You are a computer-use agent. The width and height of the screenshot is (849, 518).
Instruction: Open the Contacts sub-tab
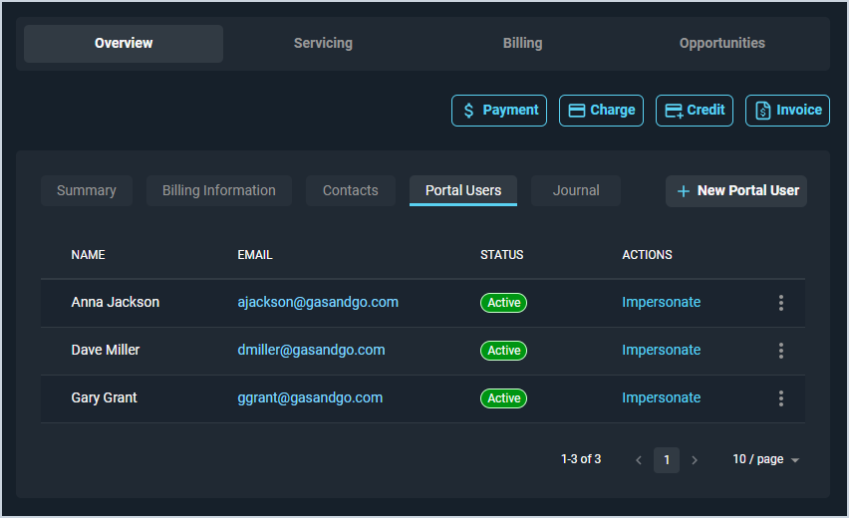click(x=351, y=190)
